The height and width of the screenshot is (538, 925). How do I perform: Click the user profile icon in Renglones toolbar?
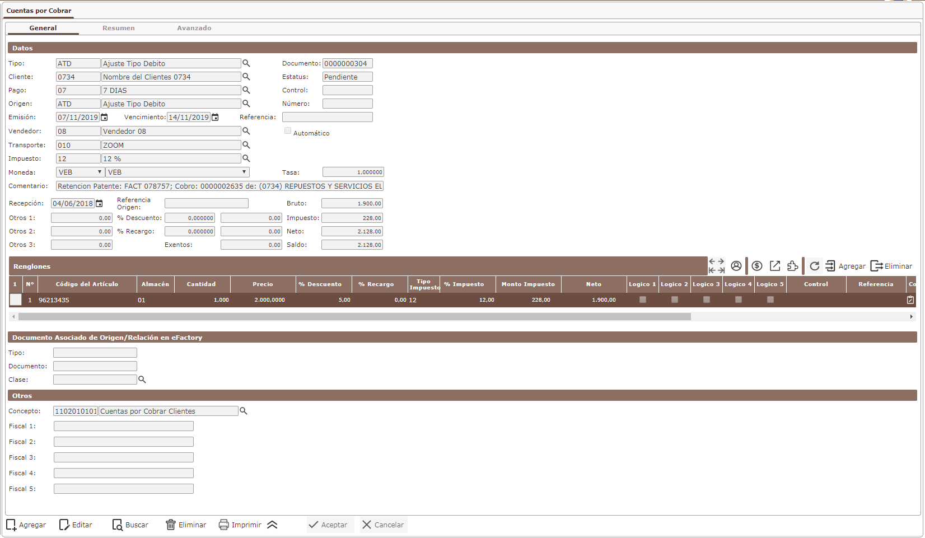pos(736,266)
